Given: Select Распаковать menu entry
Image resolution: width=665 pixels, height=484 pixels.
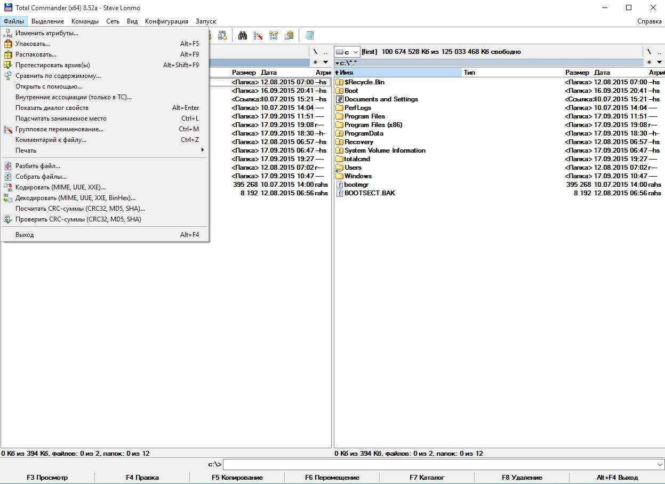Looking at the screenshot, I should coord(105,54).
